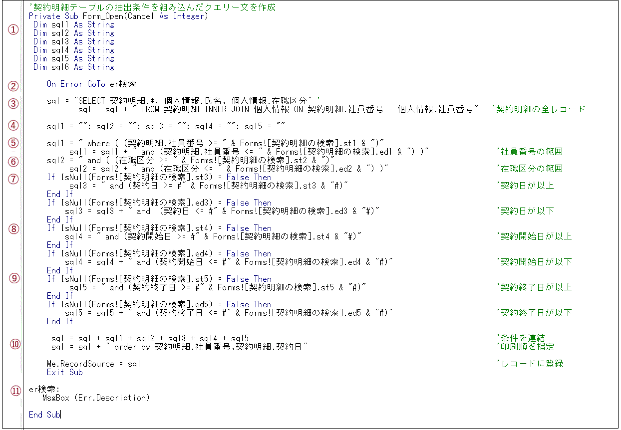This screenshot has width=621, height=430.
Task: Click the circled number 4 marker
Action: tap(13, 126)
